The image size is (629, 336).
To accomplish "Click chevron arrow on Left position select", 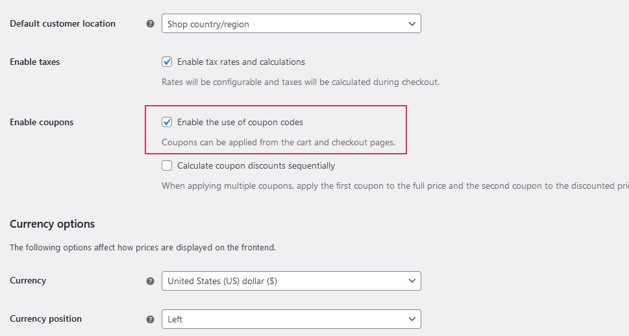I will point(412,319).
